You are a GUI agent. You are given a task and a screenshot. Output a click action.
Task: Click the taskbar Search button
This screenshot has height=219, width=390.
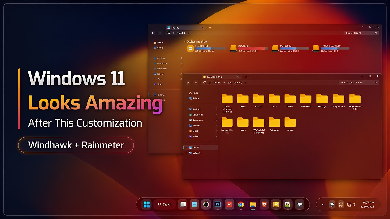click(165, 204)
